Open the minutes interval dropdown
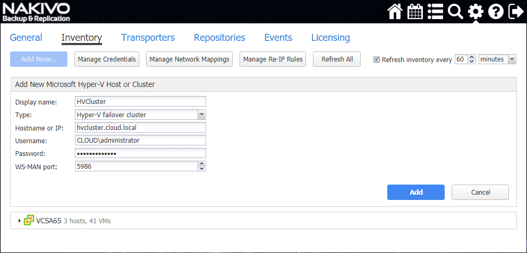527x253 pixels. click(512, 59)
